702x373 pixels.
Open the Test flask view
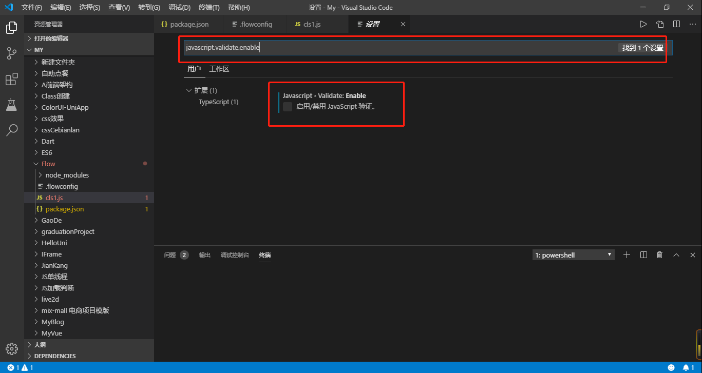tap(11, 105)
